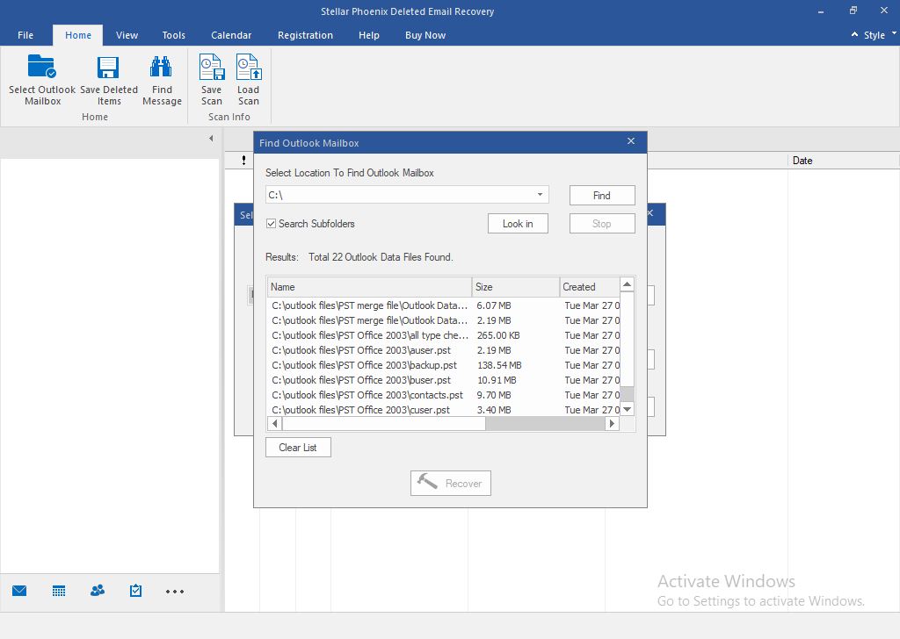The image size is (900, 639).
Task: Select the 6.07 MB Outlook Data file row
Action: 444,305
